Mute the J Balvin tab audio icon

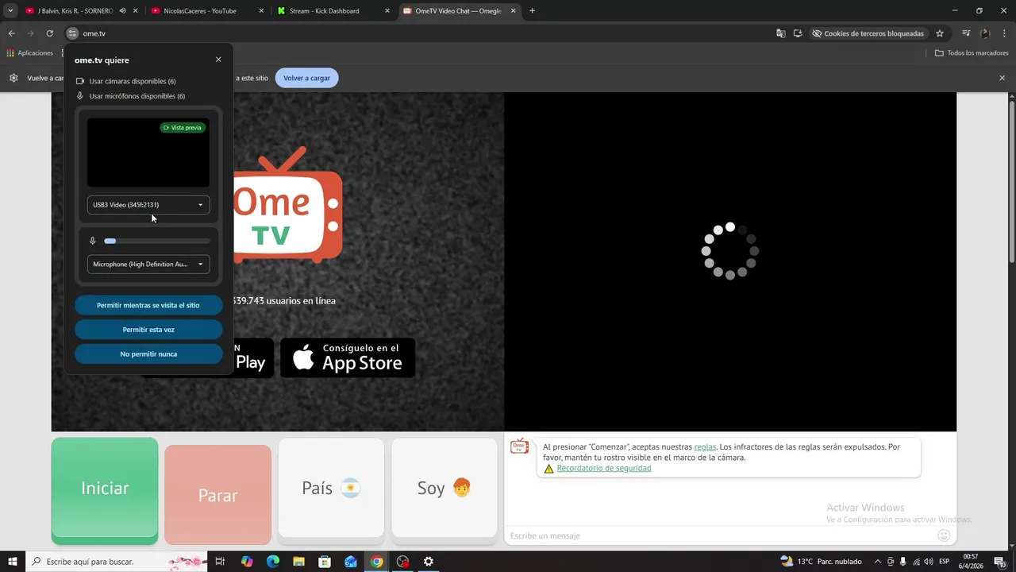coord(122,11)
